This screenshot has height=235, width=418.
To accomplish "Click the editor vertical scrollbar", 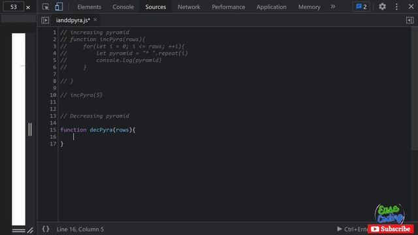I will point(415,89).
